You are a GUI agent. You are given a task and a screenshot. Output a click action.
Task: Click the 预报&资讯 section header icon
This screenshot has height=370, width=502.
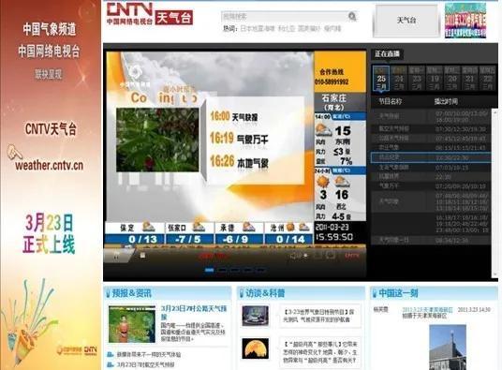(108, 293)
